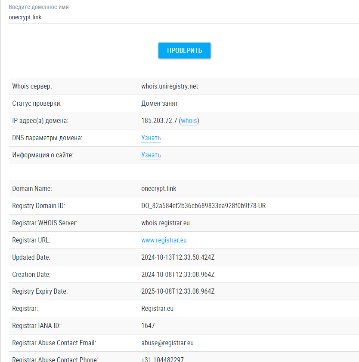Select the Registrar IANA ID 1647
359x362 pixels.
(x=148, y=325)
